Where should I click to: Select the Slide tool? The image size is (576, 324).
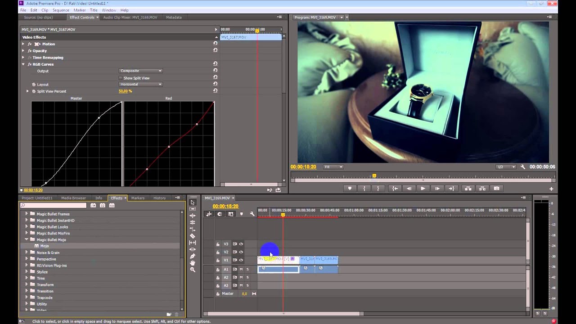tap(193, 249)
